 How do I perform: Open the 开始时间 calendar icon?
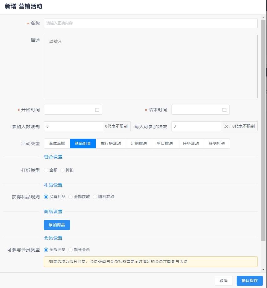click(97, 110)
